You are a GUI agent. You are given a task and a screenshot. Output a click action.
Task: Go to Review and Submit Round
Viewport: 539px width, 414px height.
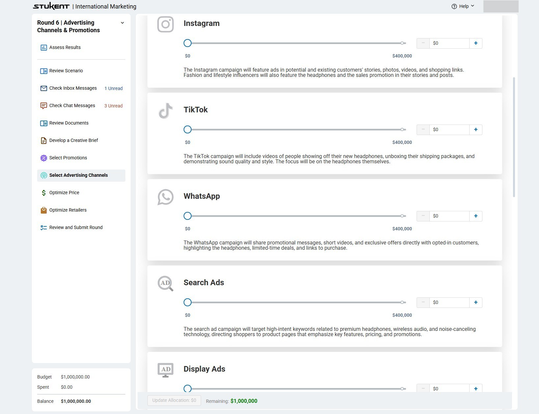[81, 228]
